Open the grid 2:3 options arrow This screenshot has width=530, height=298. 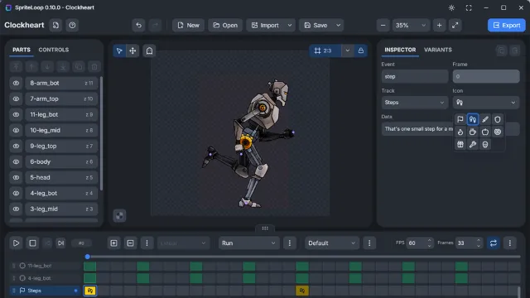348,50
